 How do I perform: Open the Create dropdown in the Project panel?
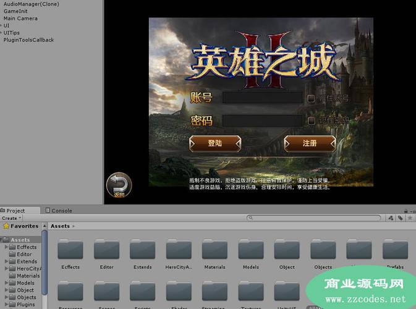(11, 218)
